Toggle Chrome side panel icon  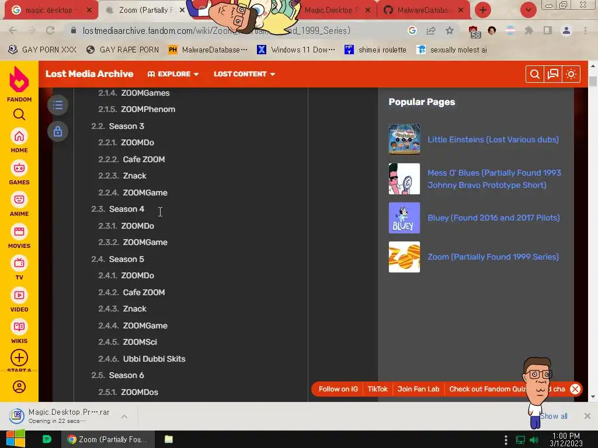tap(548, 30)
